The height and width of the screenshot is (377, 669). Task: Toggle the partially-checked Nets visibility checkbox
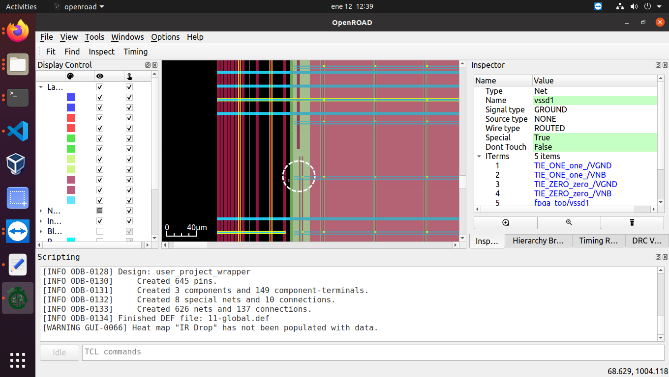tap(100, 211)
